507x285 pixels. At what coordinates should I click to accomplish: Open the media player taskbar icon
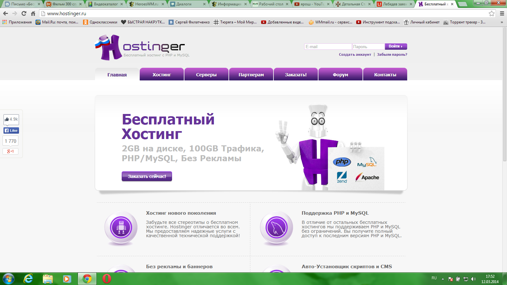tap(67, 279)
